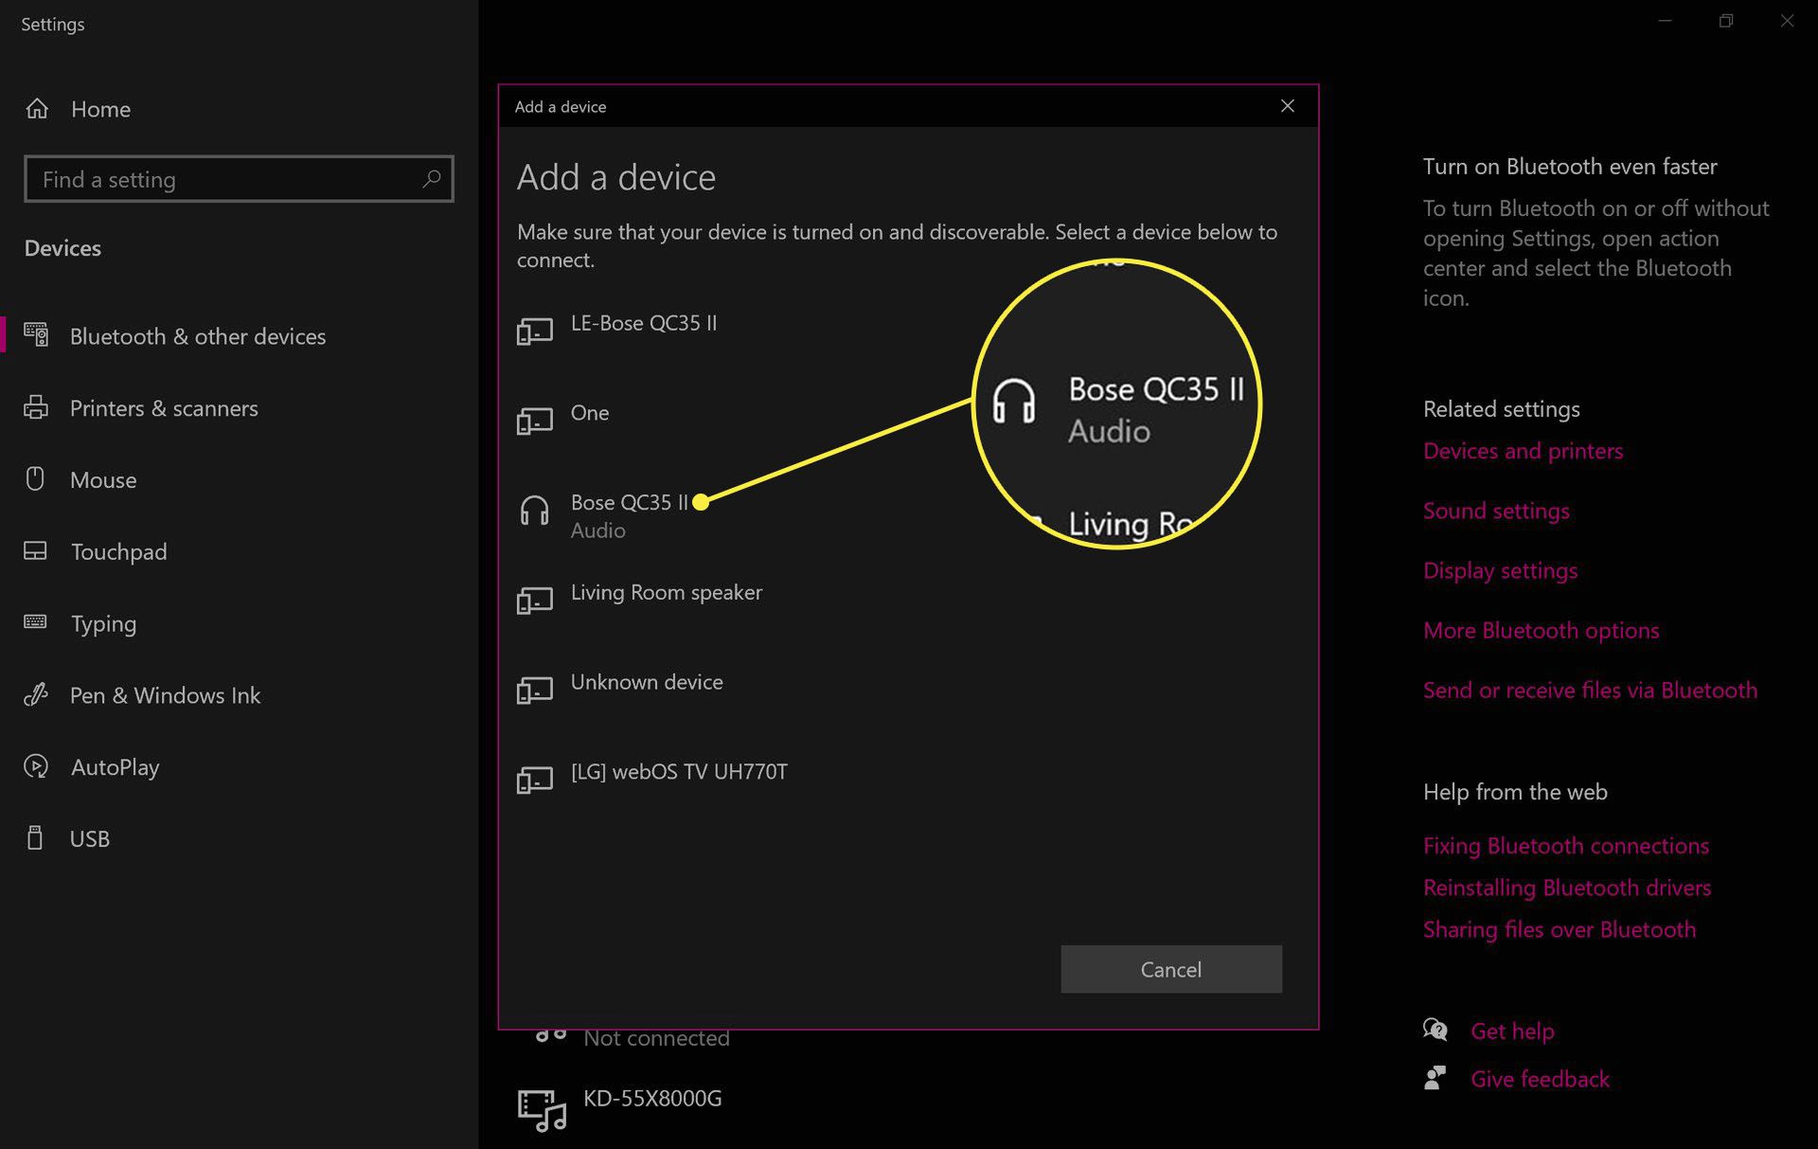Open Devices and printers link

pyautogui.click(x=1523, y=451)
